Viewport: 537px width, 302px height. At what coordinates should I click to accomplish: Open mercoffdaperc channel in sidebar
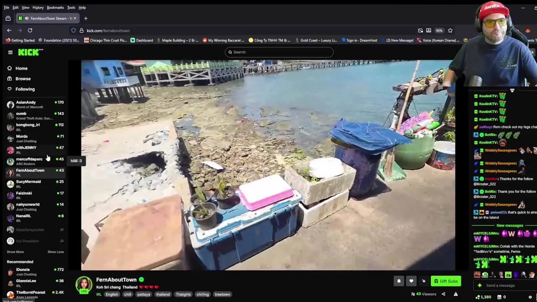point(35,161)
